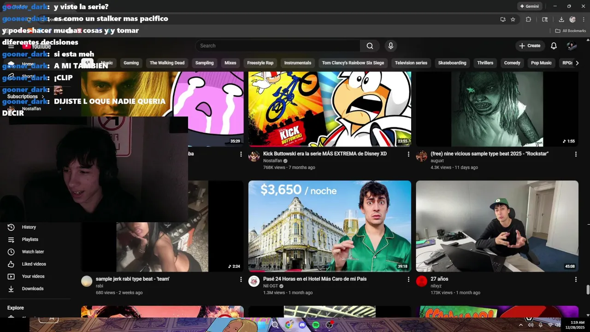Focus the YouTube Search input field
Screen dimensions: 590x332
pos(277,46)
